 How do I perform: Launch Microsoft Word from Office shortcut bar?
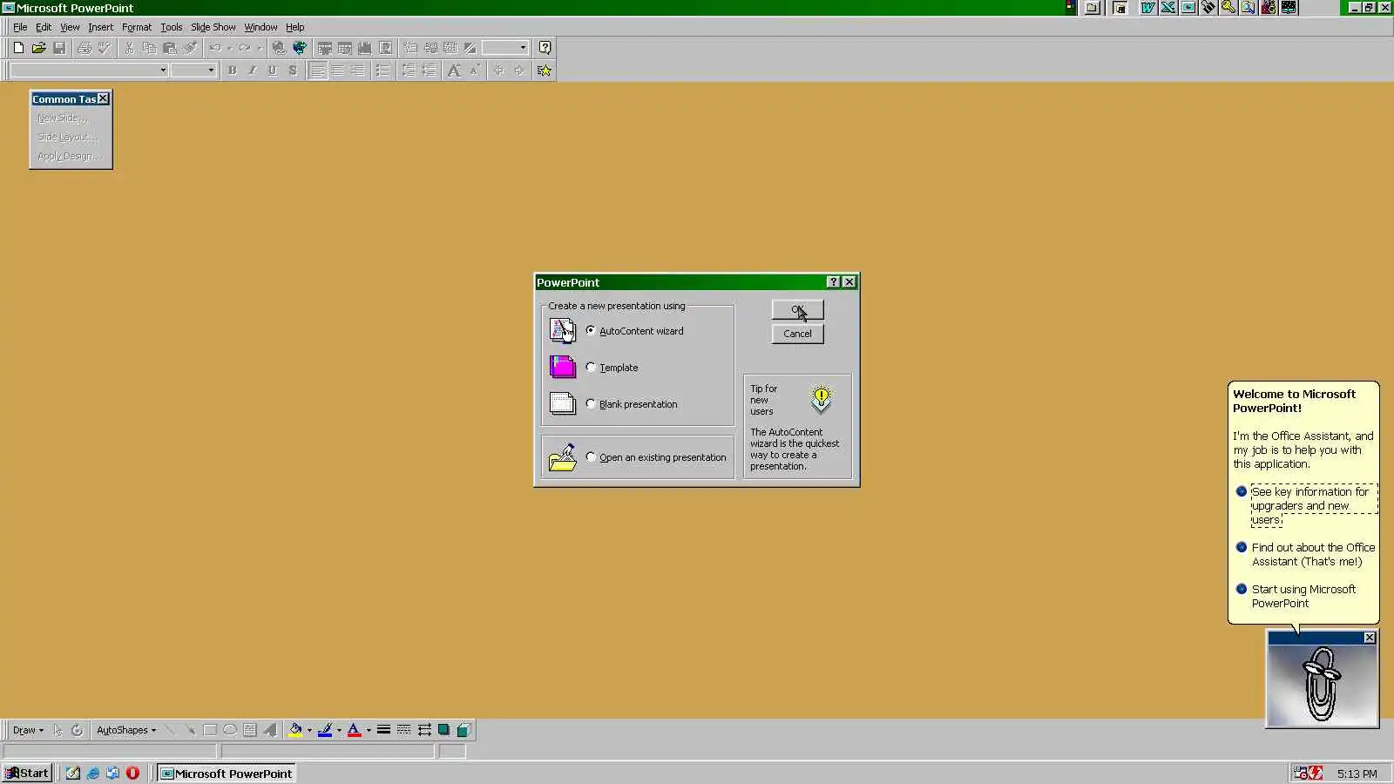pyautogui.click(x=1148, y=8)
